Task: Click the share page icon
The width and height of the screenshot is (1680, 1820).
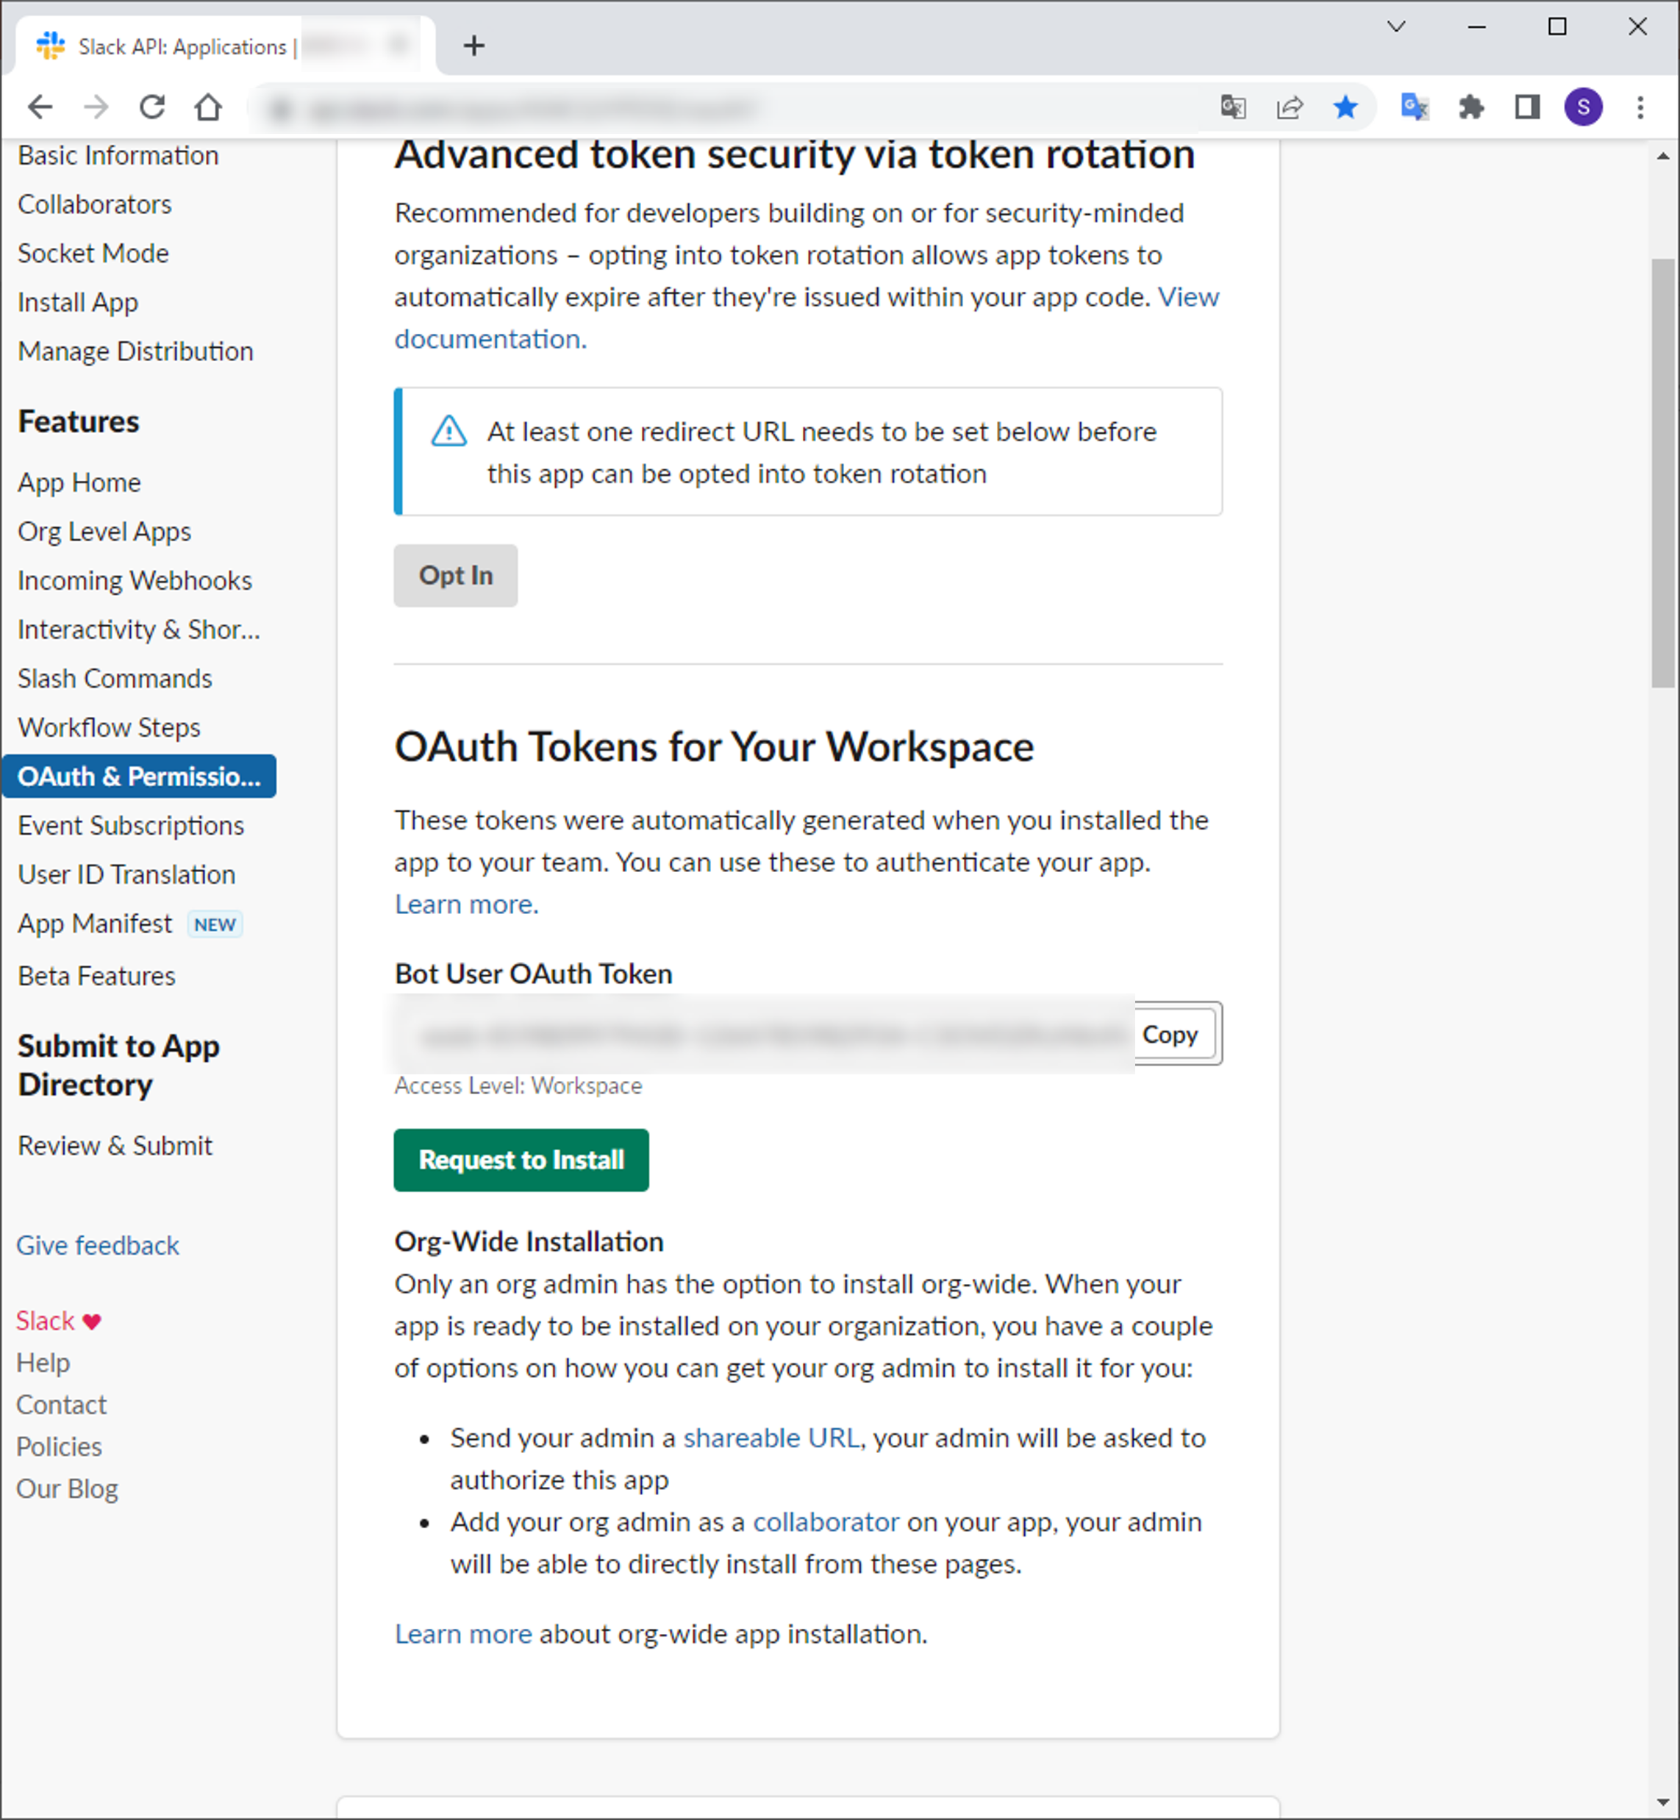Action: pos(1289,107)
